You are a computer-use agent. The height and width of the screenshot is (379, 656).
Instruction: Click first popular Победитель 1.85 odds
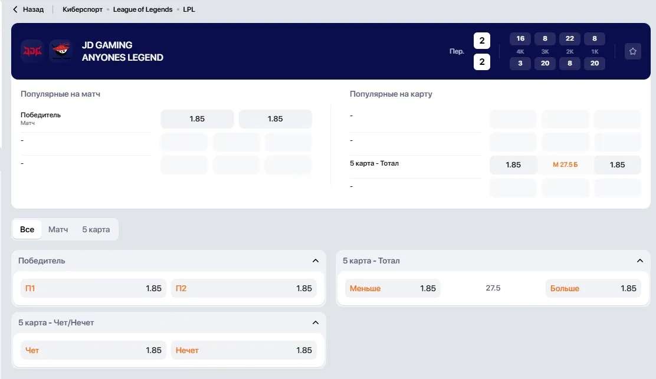coord(197,119)
